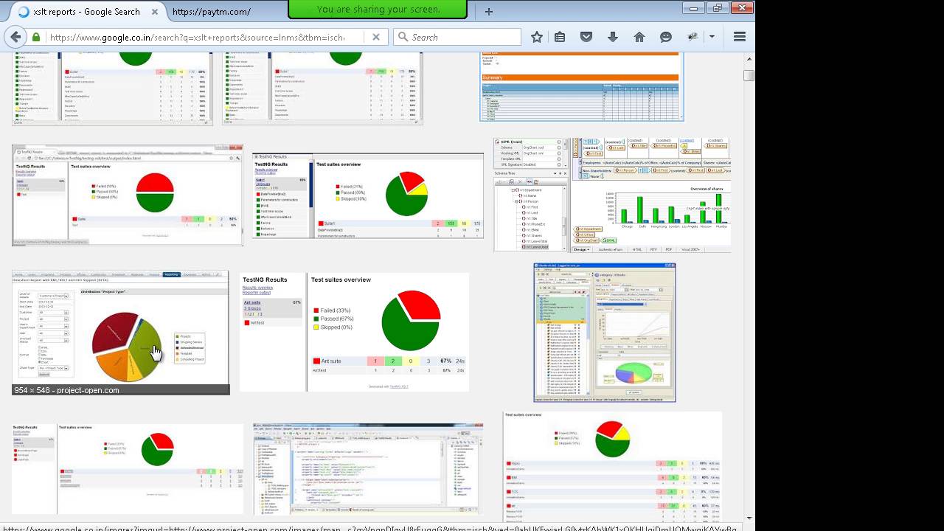This screenshot has width=944, height=531.
Task: Open TestNG thumbnail showing Failed (33%) Passed (67%)
Action: click(354, 332)
